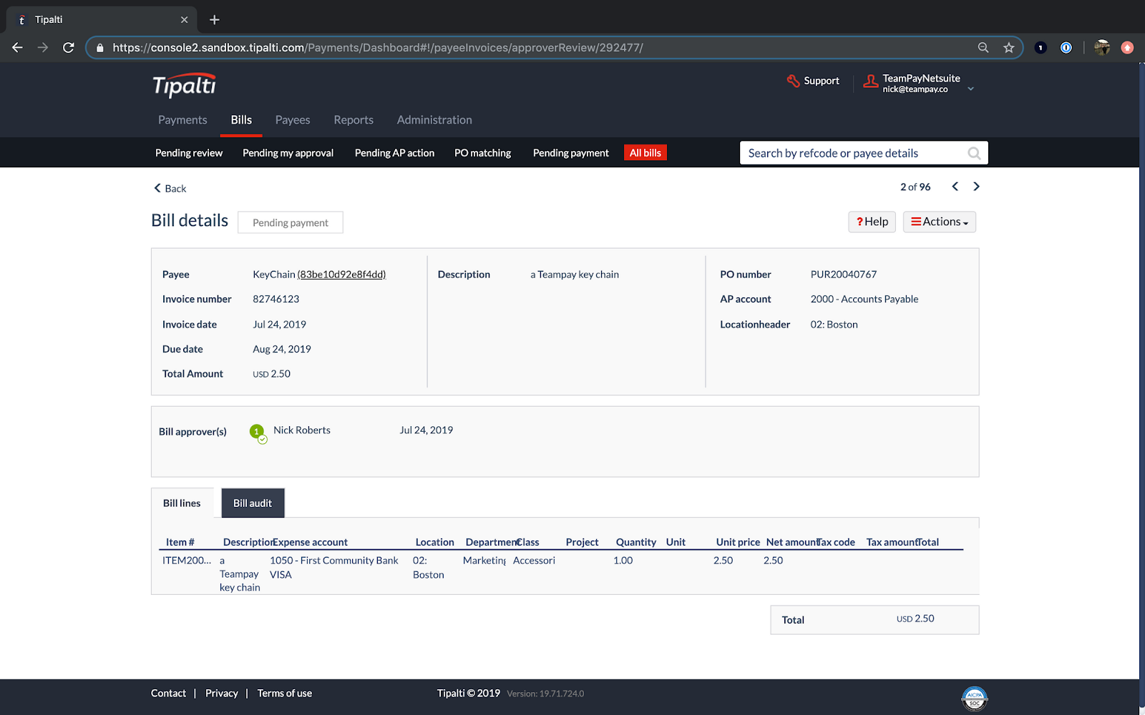Click the Support link
Screen dimensions: 1145x715
[821, 81]
